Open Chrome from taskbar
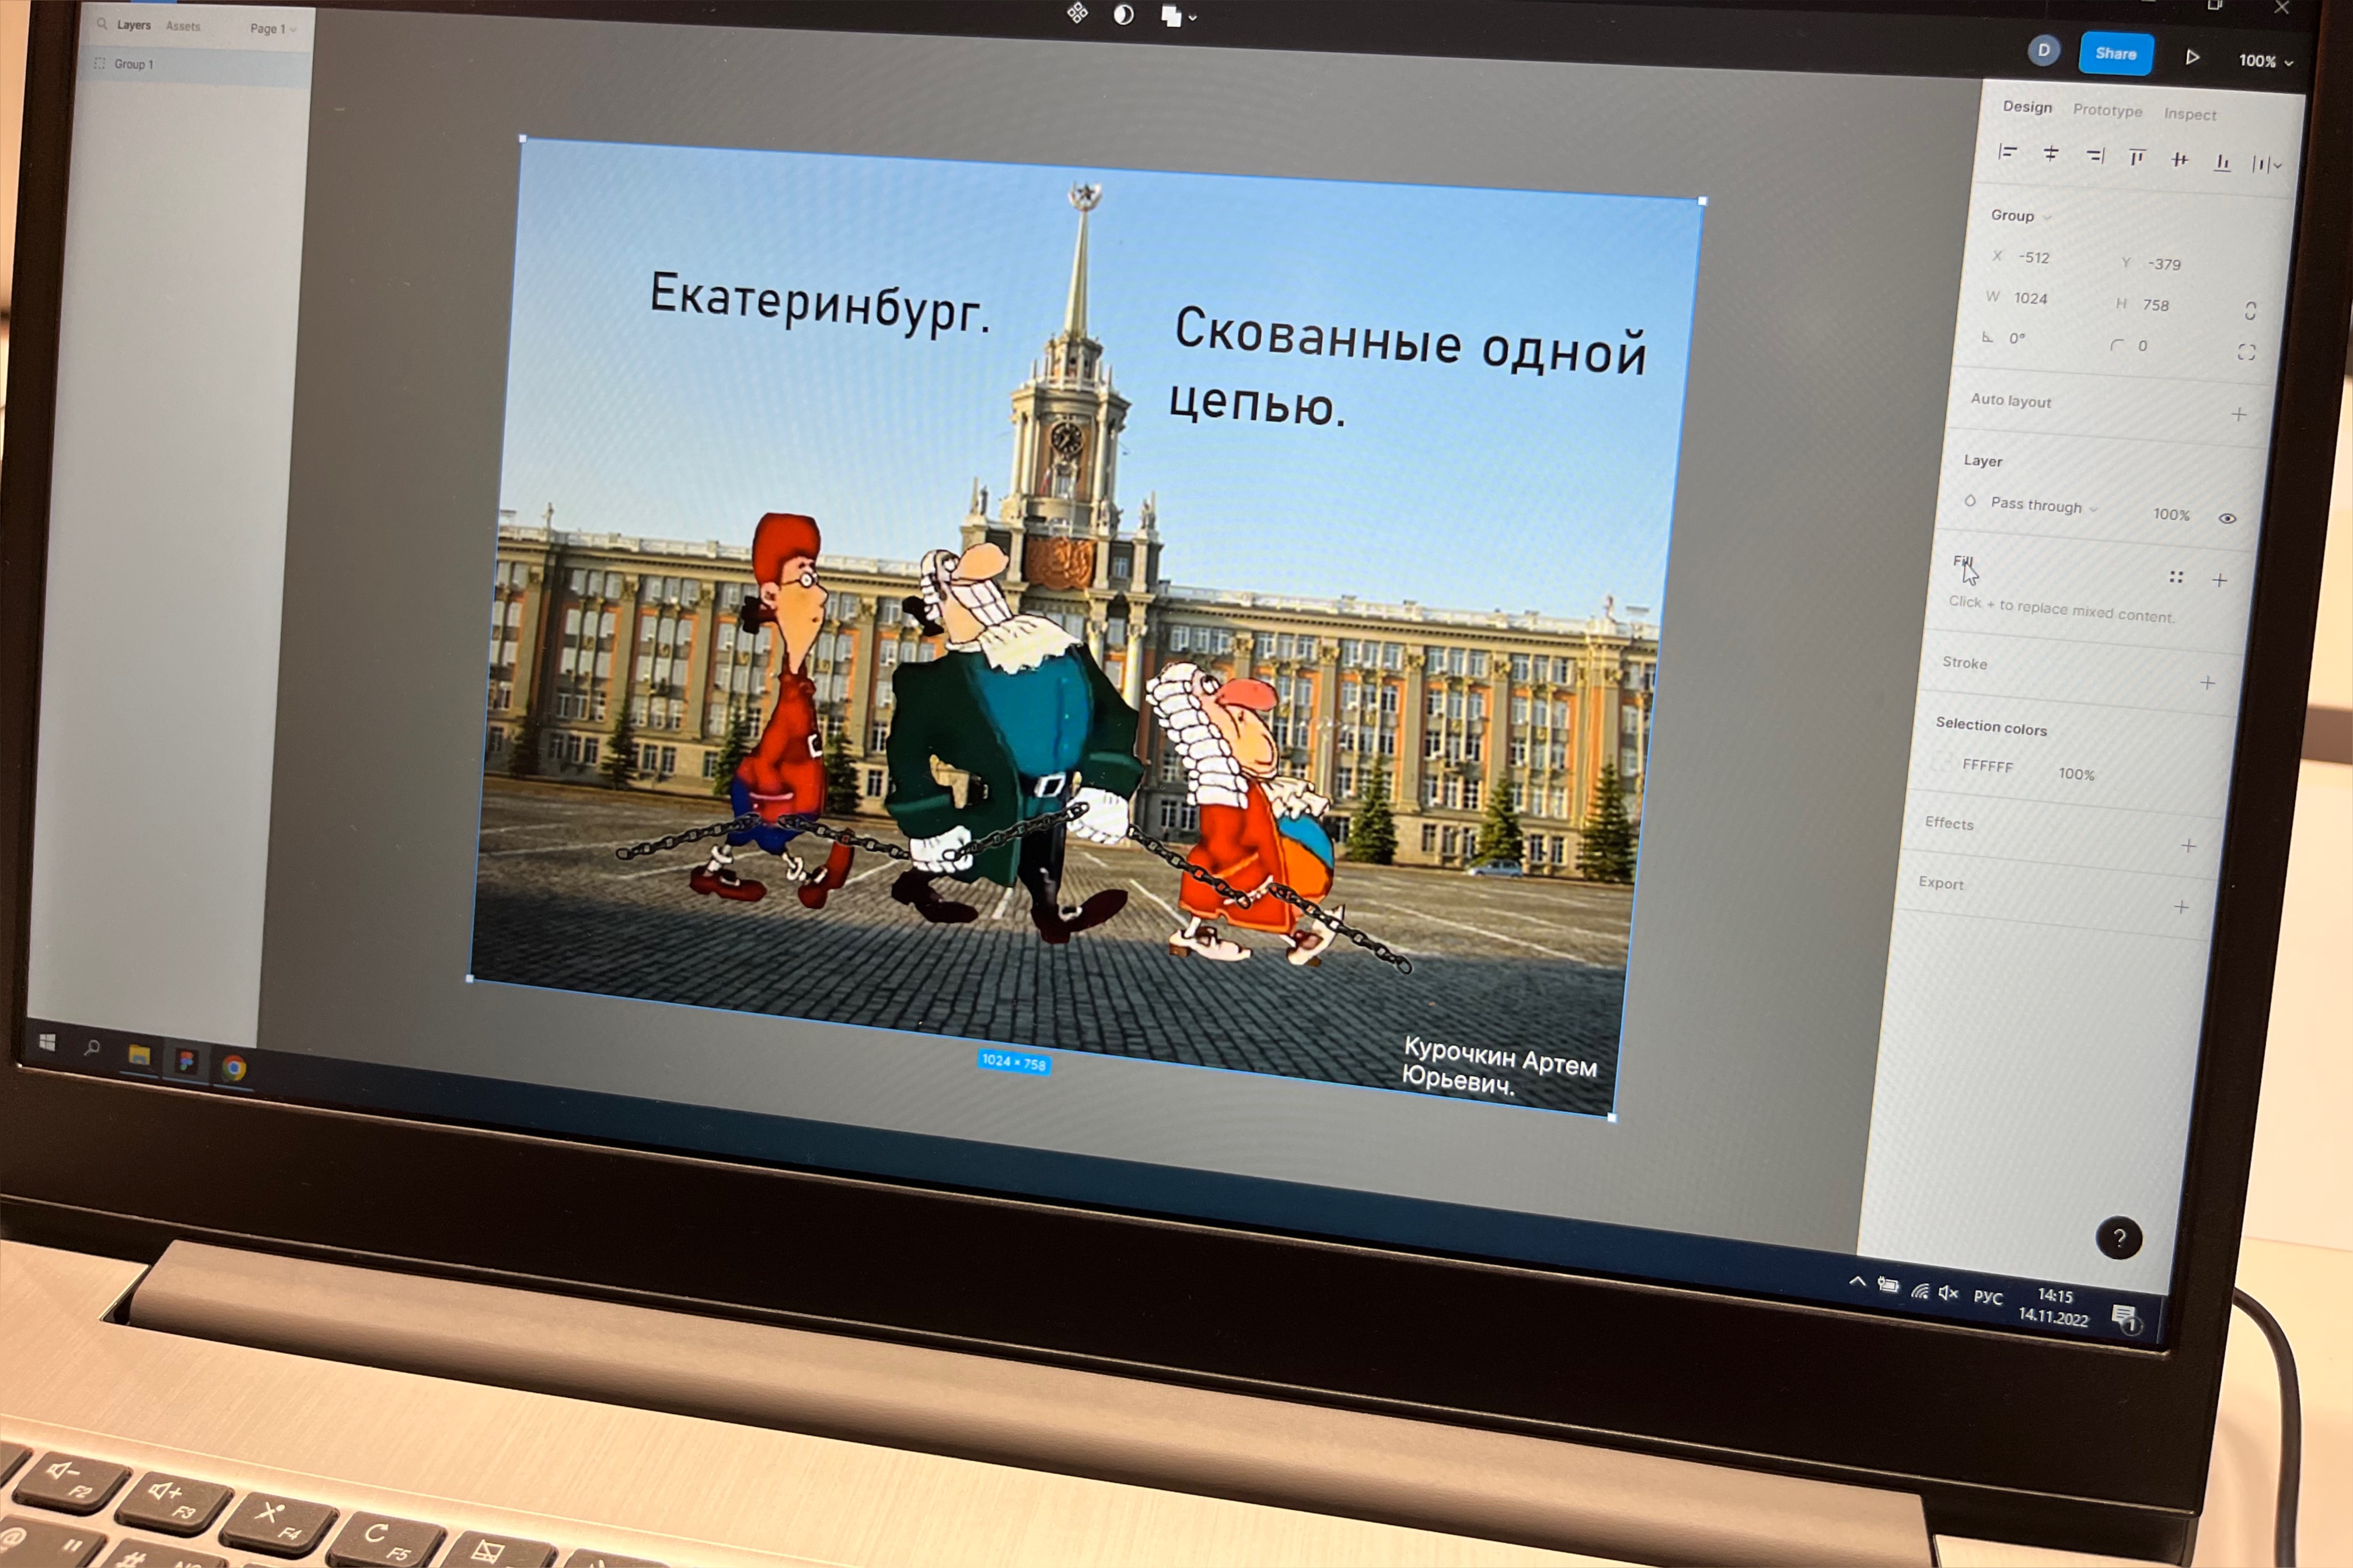2353x1568 pixels. coord(234,1068)
